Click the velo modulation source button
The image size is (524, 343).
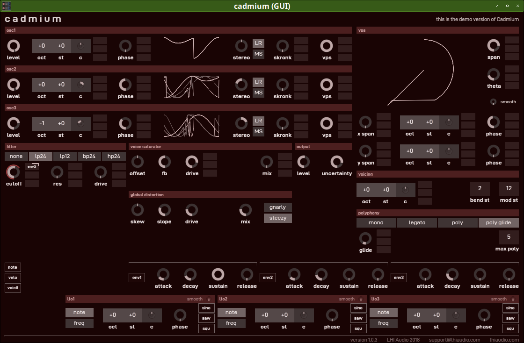coord(13,278)
